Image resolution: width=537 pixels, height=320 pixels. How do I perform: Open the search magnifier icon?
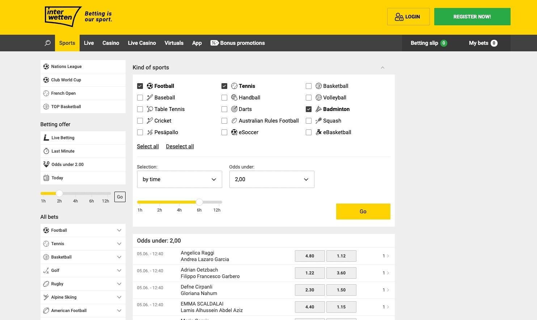(47, 43)
